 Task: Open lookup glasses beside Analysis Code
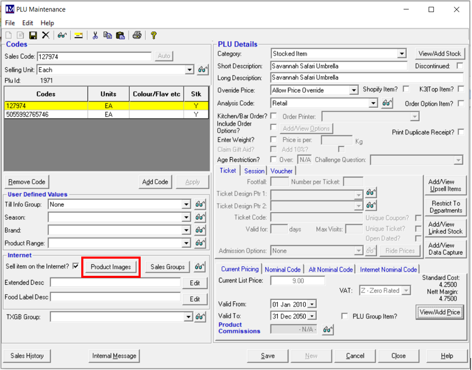coord(387,104)
